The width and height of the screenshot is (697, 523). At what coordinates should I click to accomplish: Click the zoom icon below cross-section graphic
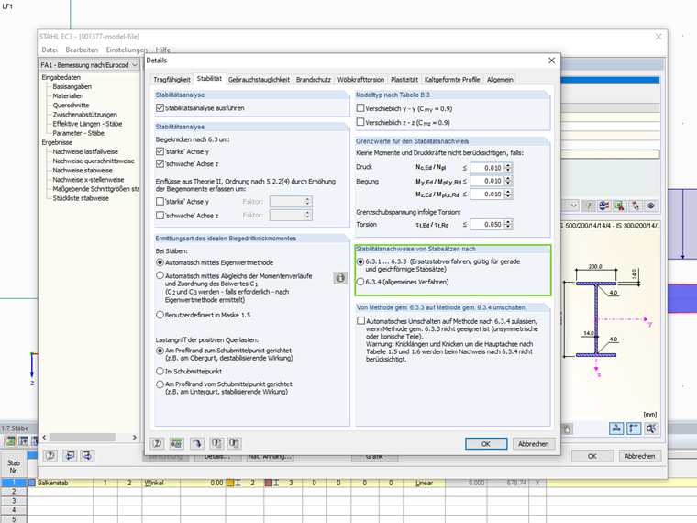click(x=651, y=428)
